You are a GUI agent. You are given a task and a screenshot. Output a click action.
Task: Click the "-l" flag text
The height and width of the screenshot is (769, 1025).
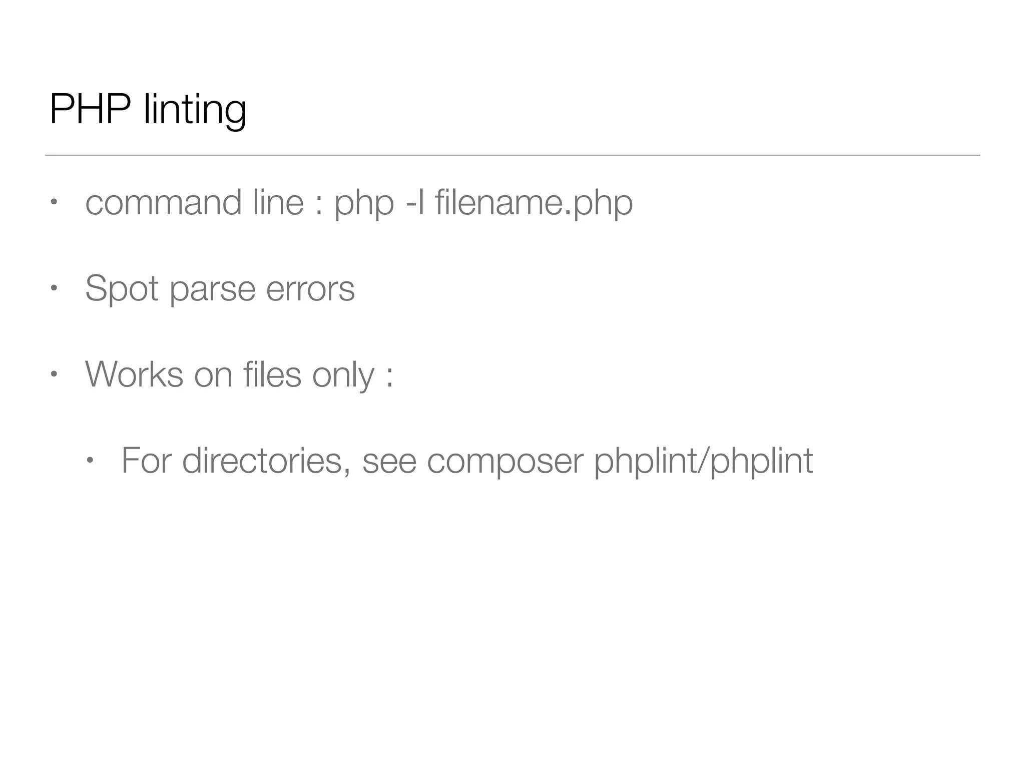415,202
